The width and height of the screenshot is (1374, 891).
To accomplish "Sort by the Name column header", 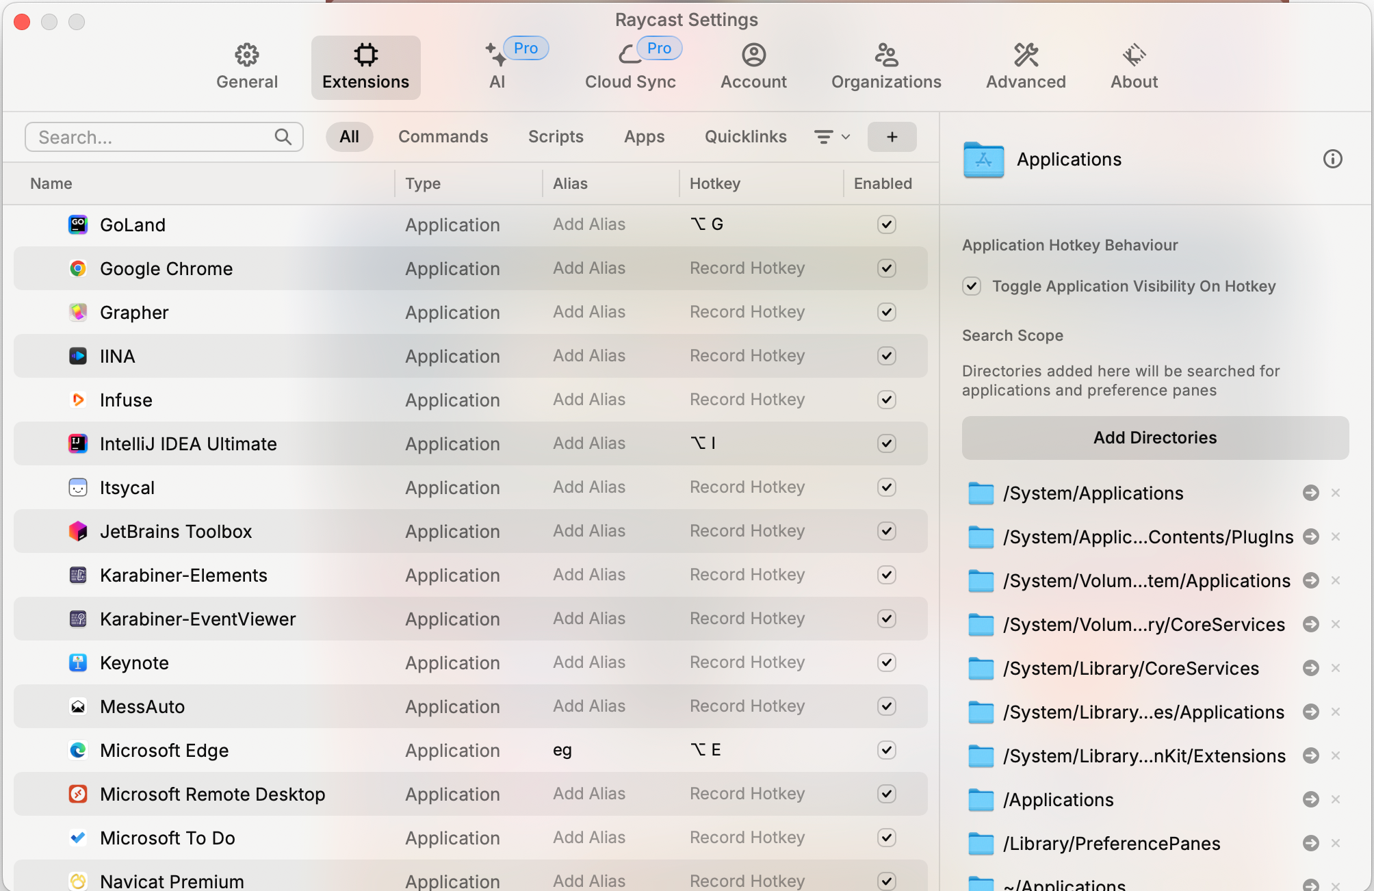I will tap(51, 183).
